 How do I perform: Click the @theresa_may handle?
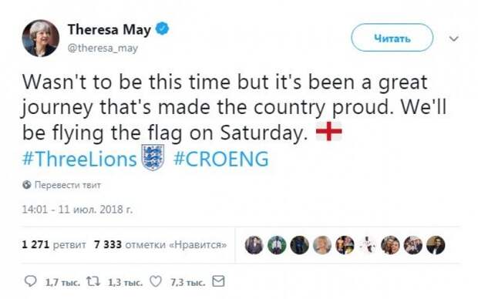(103, 48)
